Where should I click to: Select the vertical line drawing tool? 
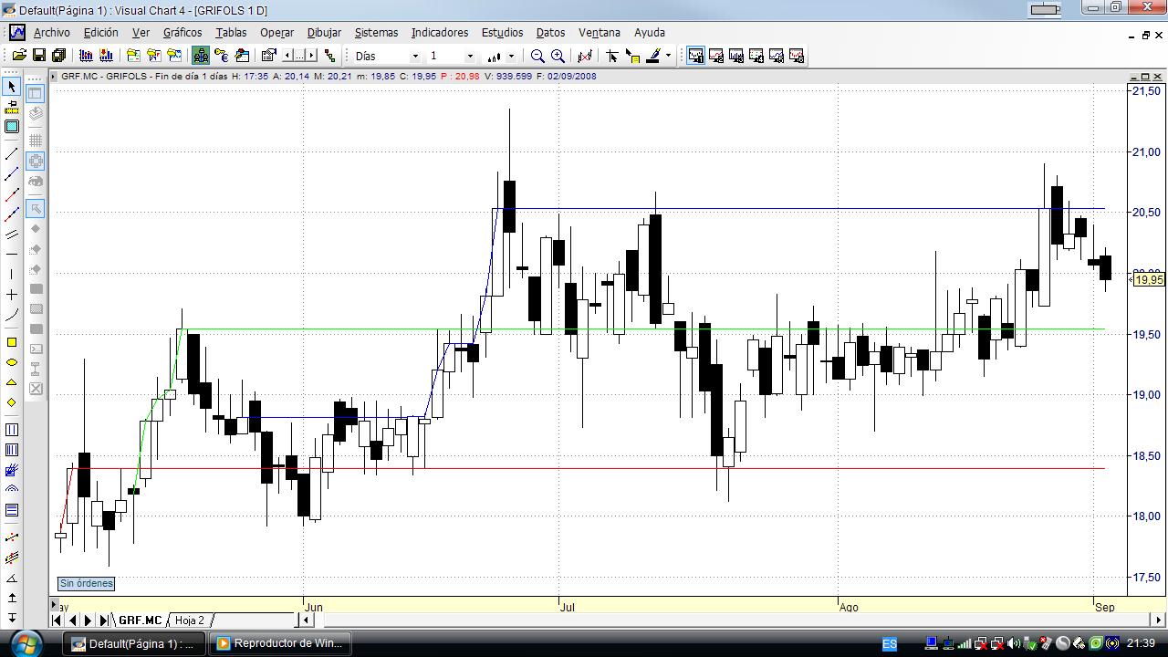[12, 274]
